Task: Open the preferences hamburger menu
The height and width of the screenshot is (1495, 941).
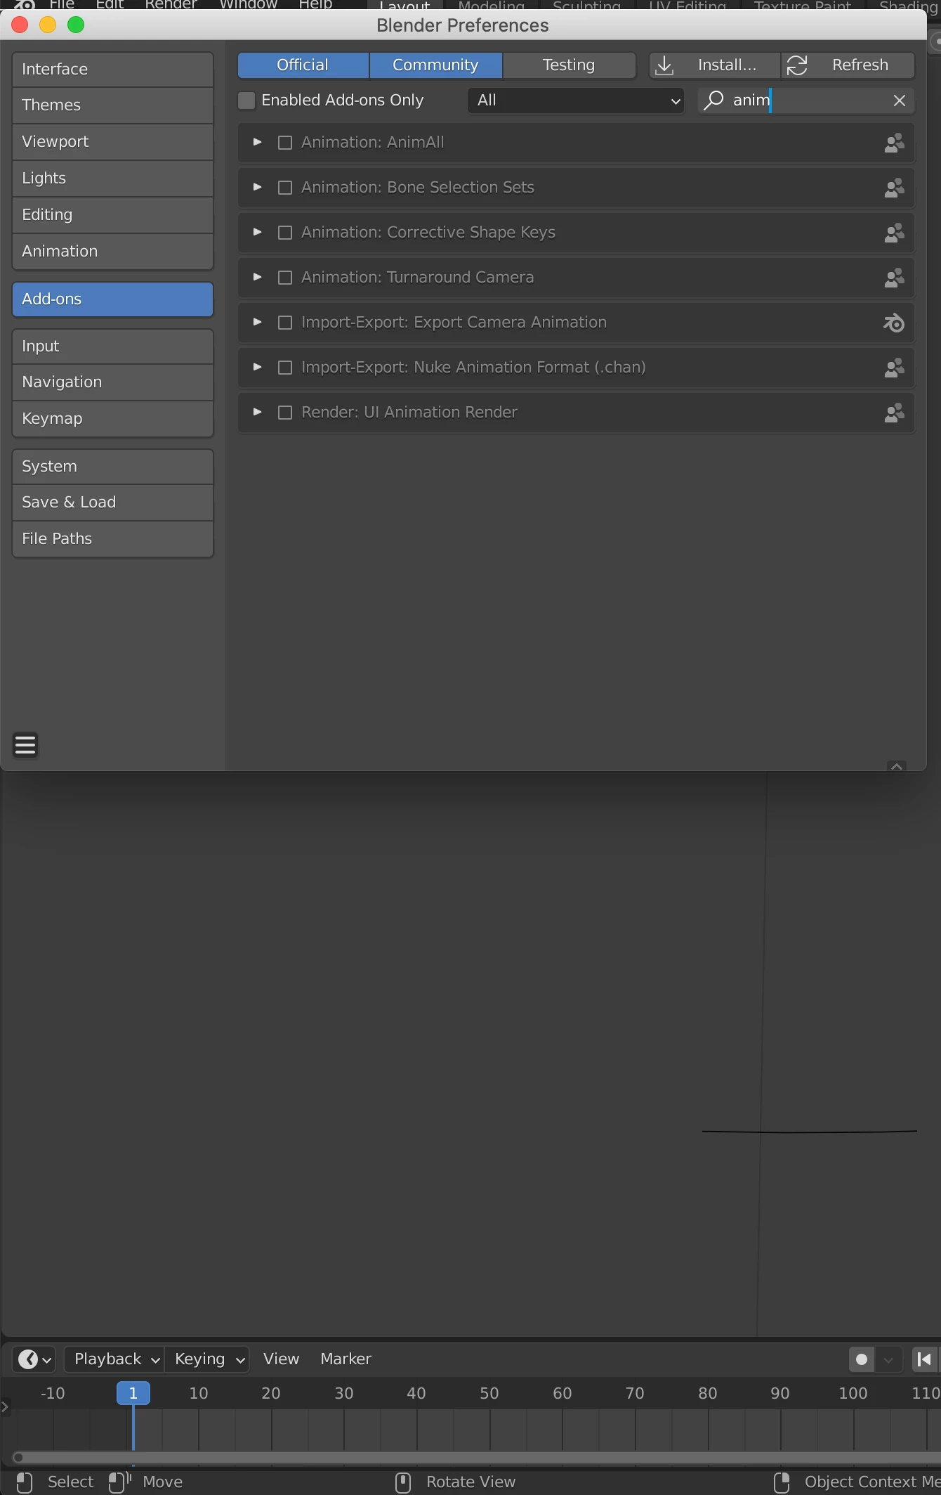Action: coord(25,744)
